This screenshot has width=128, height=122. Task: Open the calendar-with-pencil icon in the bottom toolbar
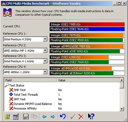[16, 116]
